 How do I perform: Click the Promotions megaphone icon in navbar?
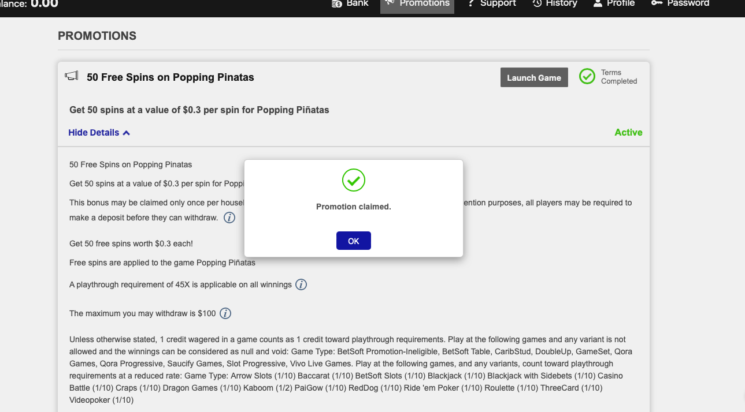(390, 3)
